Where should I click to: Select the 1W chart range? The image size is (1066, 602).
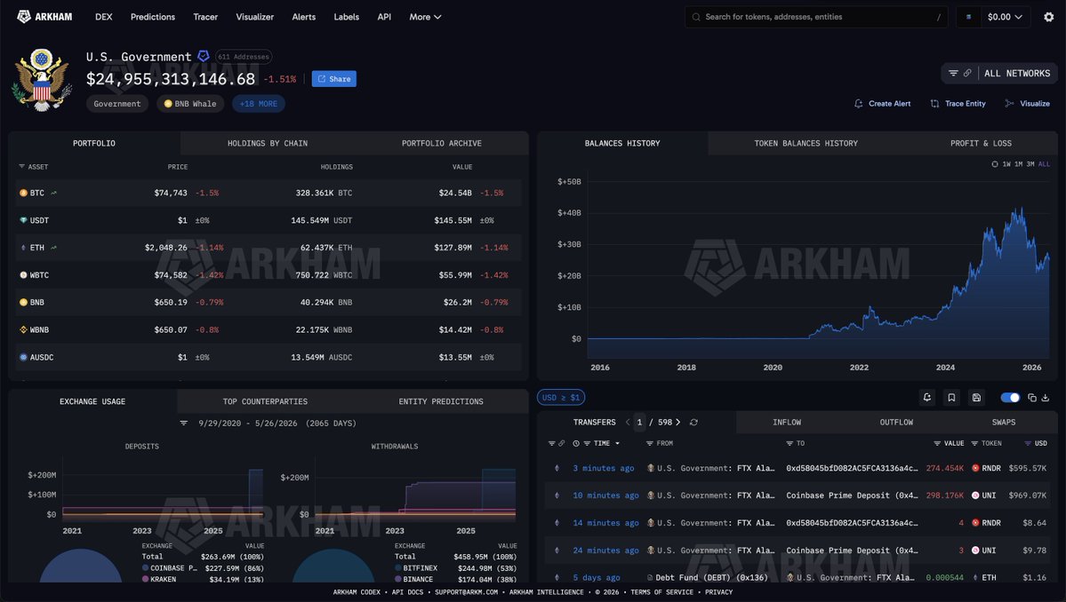click(x=1006, y=164)
